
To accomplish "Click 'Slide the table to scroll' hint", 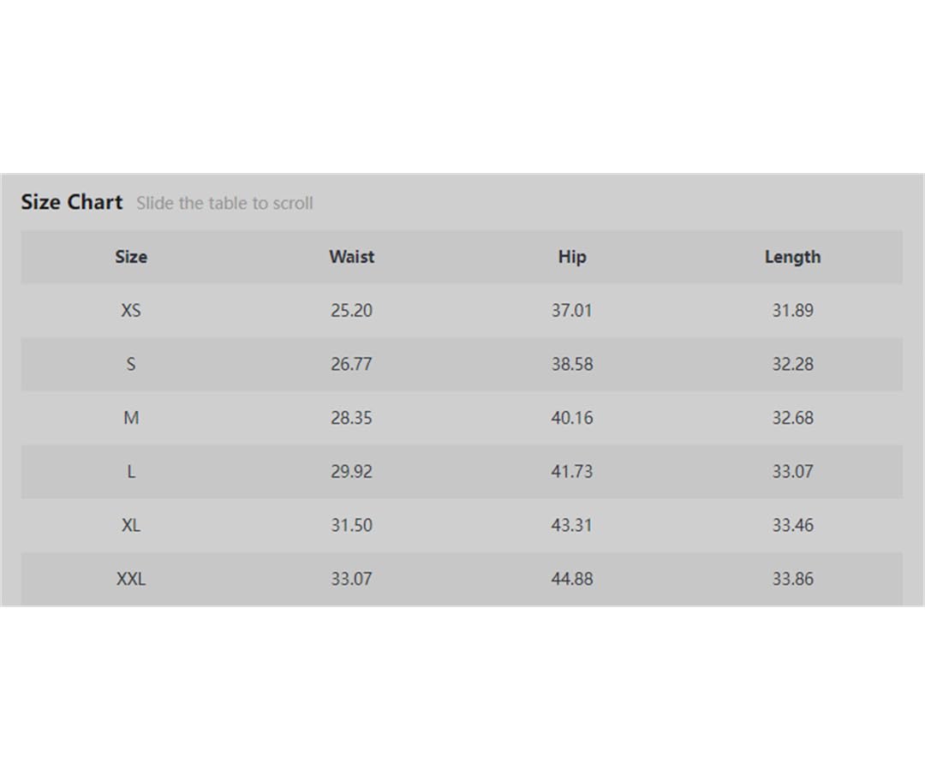I will tap(224, 203).
